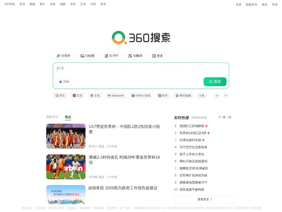
Task: Open the U17男篮世界杯 news thumbnail
Action: point(66,136)
